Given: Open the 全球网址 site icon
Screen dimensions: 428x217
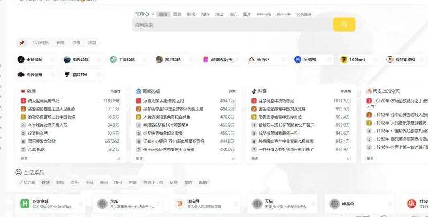Looking at the screenshot, I should click(21, 59).
